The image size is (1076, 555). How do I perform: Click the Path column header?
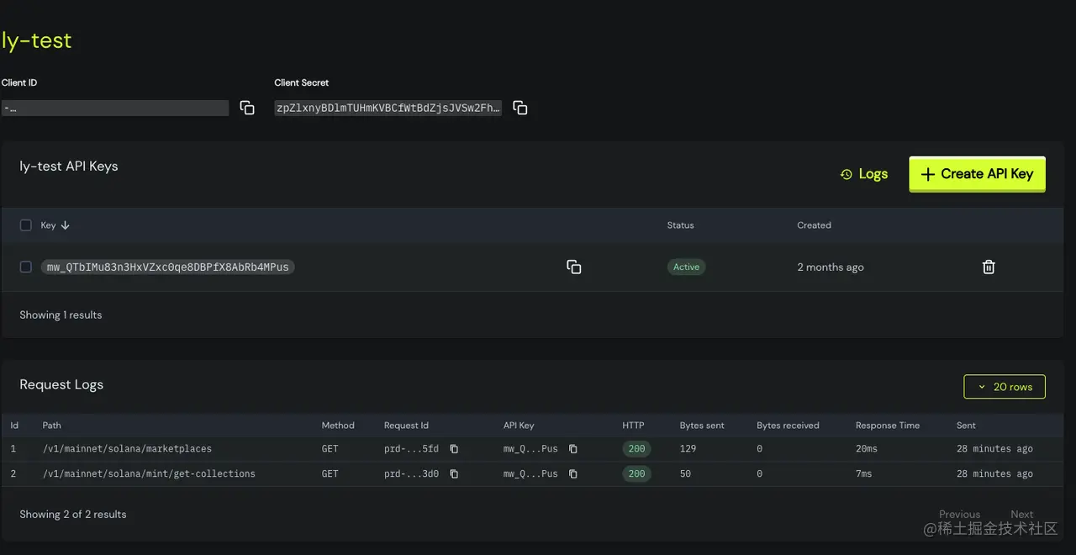(52, 425)
